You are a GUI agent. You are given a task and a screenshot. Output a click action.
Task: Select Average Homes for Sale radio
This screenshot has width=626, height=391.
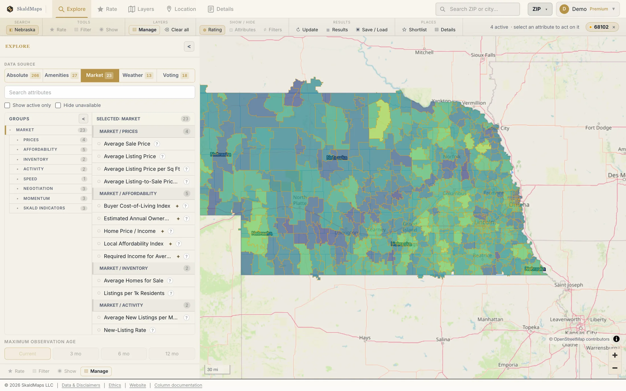pos(99,281)
